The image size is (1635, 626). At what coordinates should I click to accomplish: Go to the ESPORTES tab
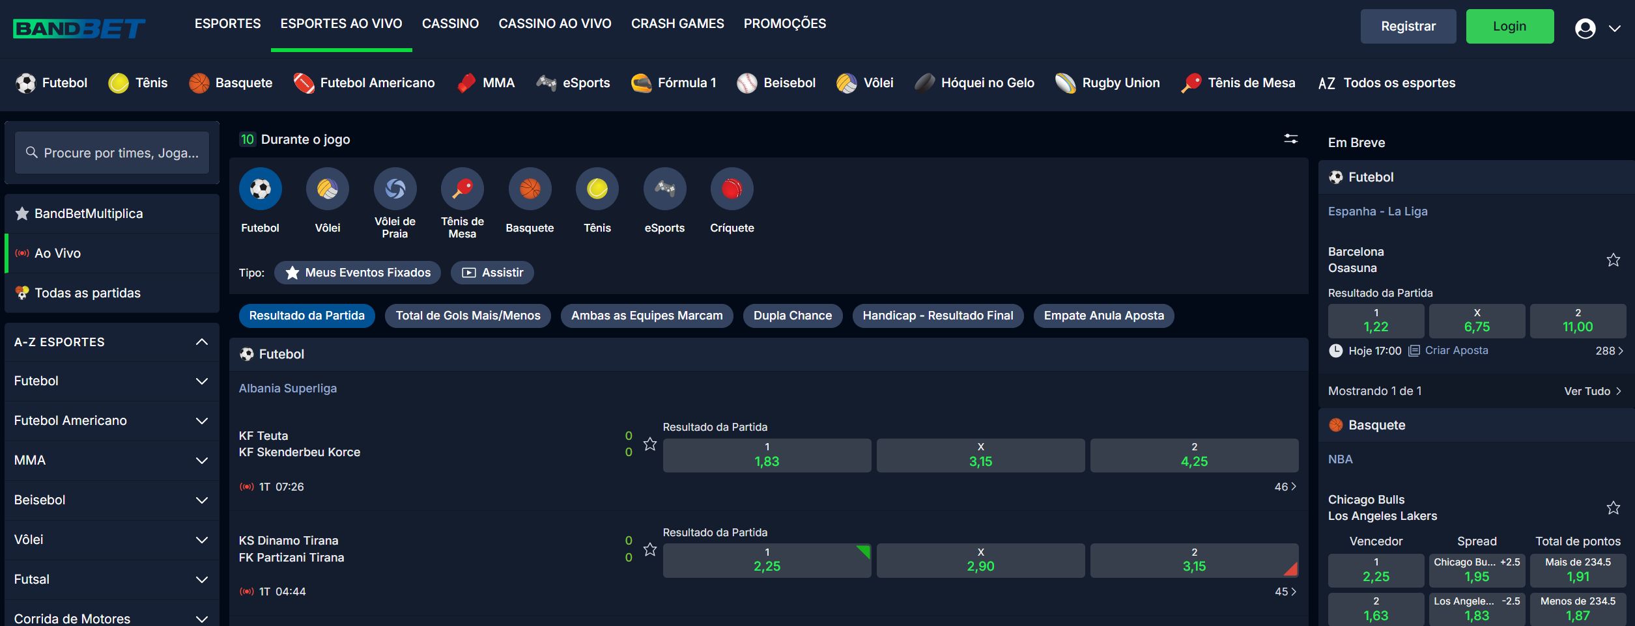(x=227, y=23)
